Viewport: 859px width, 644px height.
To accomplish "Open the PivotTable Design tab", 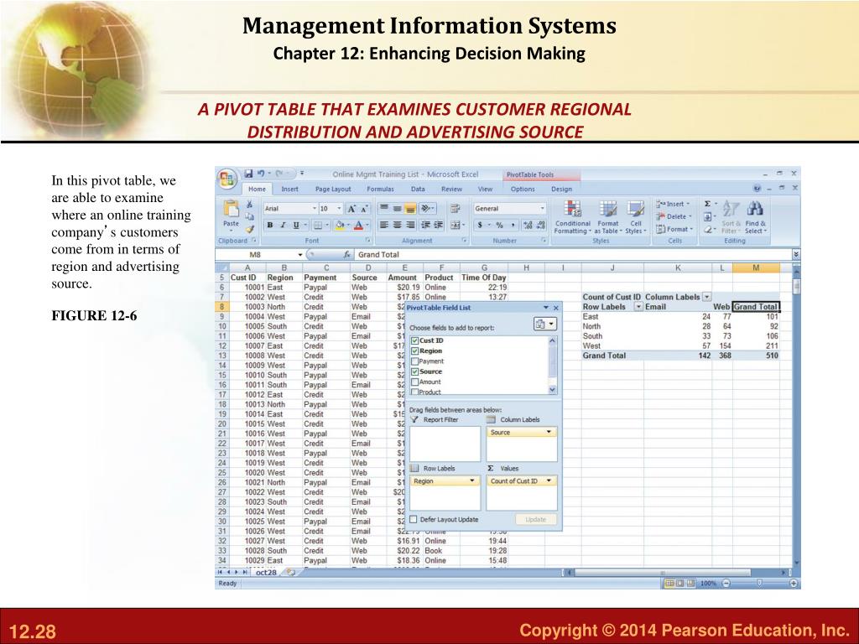I will click(561, 189).
